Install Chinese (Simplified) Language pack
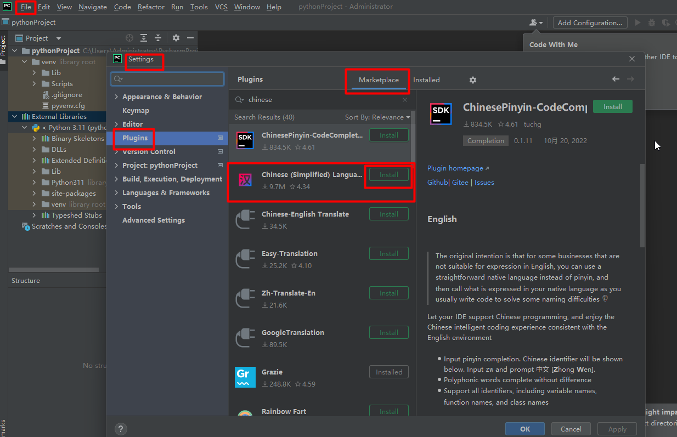This screenshot has width=677, height=437. click(389, 175)
